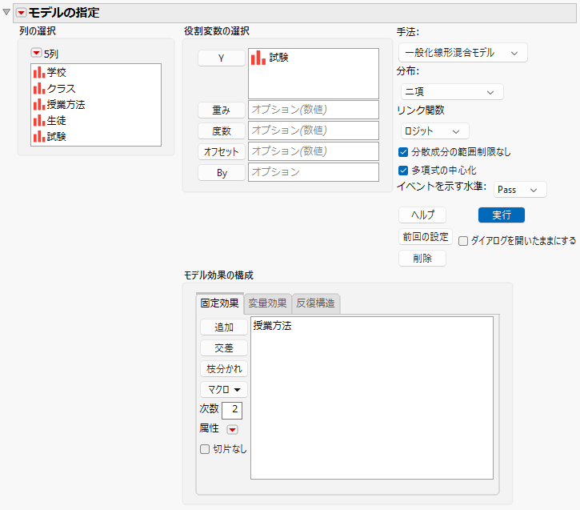The image size is (580, 510).
Task: Click the nominal icon beside 生徒
Action: coord(39,120)
